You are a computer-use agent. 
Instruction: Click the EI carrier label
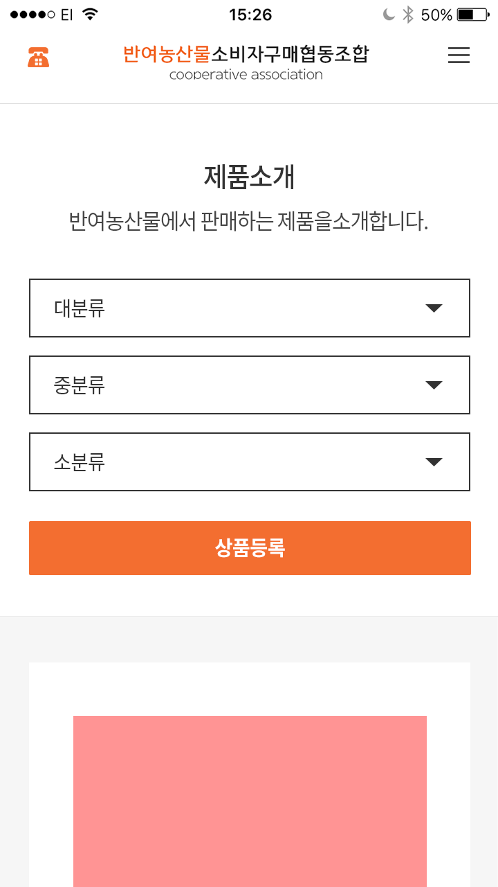(x=67, y=15)
